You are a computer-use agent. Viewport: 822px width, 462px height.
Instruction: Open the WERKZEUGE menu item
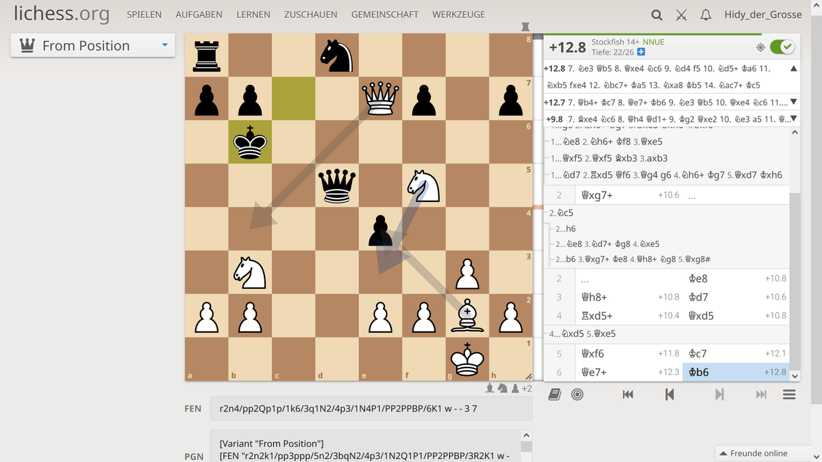(x=459, y=14)
